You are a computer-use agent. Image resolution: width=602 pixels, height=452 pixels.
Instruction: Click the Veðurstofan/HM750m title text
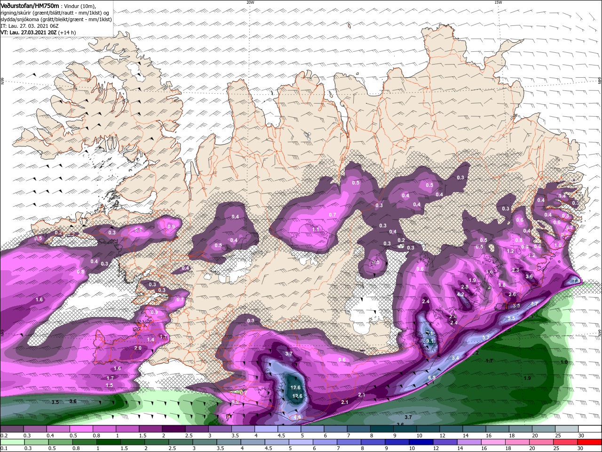point(30,5)
